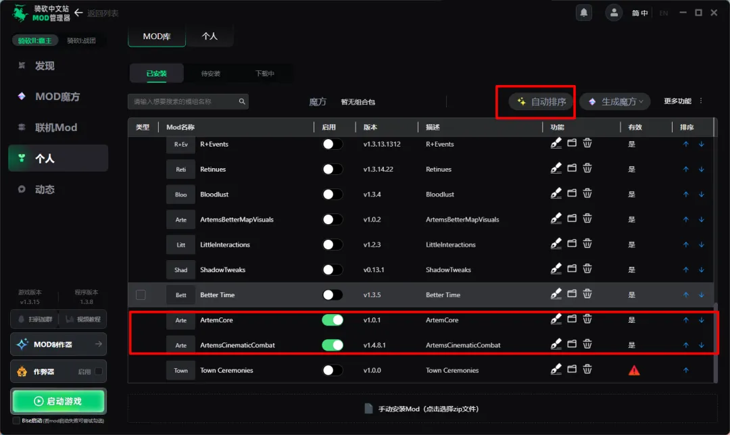Move Retinues down in load order
The width and height of the screenshot is (730, 435).
click(x=701, y=170)
